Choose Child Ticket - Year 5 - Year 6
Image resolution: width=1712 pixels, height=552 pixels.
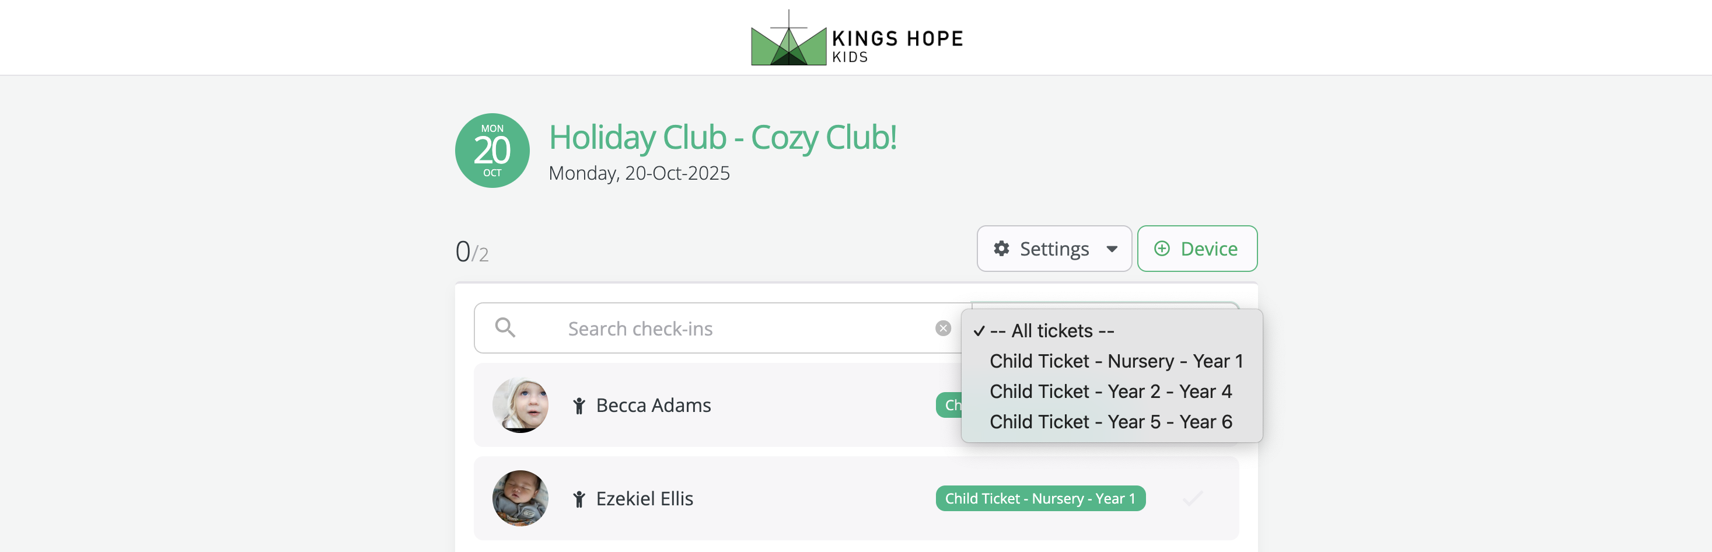(1111, 422)
